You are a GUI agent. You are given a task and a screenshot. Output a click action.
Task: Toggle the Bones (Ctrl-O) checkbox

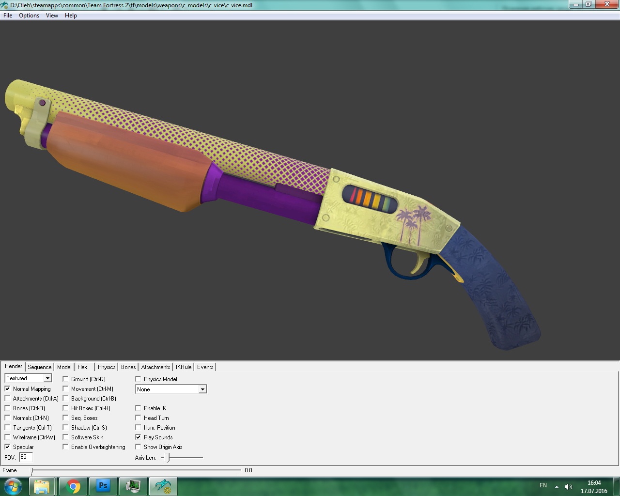(x=7, y=408)
